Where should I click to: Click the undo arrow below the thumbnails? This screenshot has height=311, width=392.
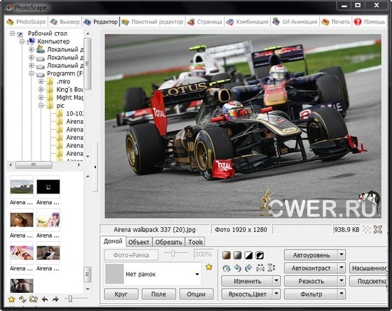point(45,299)
